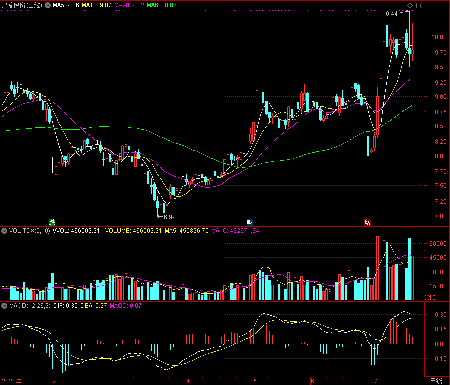This screenshot has width=450, height=385.
Task: Click the 9.50 price axis label
Action: 441,67
